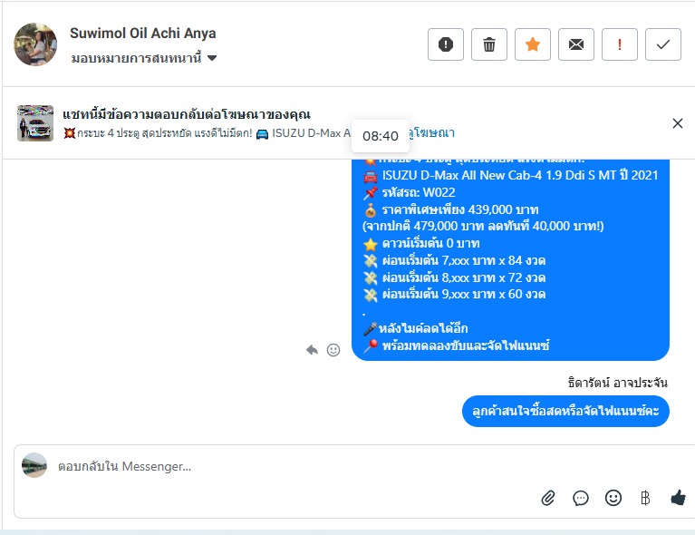
Task: Open the ad thumbnail in the banner
Action: [x=35, y=123]
